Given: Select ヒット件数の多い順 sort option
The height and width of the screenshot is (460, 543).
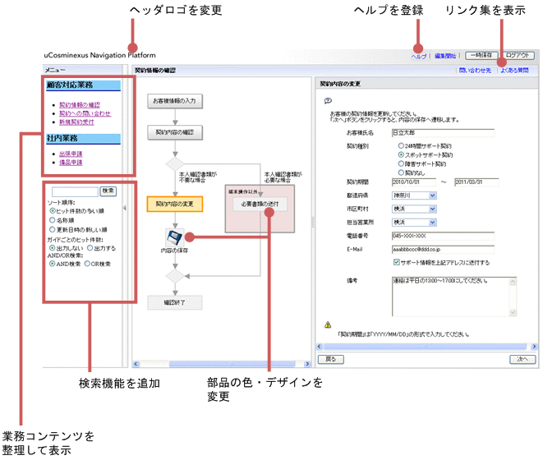Looking at the screenshot, I should tap(53, 210).
